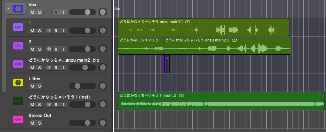Adjust Stereo Out volume slider
Viewport: 326px width, 132px height.
[x=82, y=123]
